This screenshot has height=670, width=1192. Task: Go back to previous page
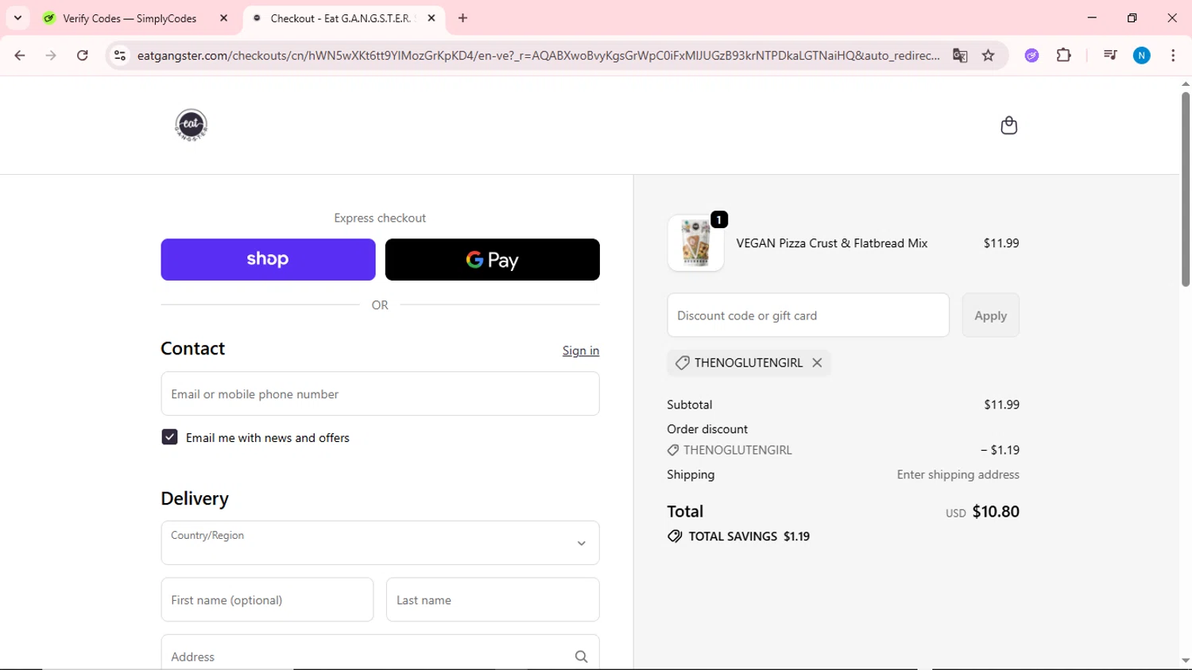pyautogui.click(x=20, y=55)
